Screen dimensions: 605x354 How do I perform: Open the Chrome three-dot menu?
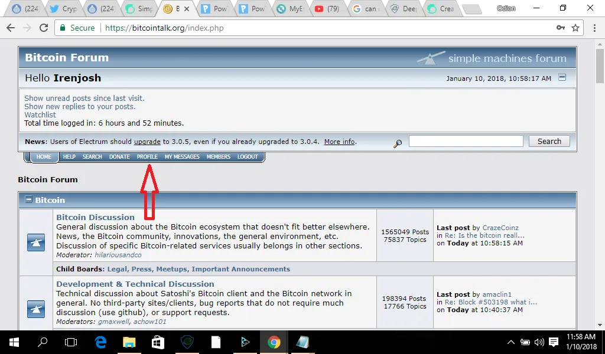pyautogui.click(x=594, y=28)
